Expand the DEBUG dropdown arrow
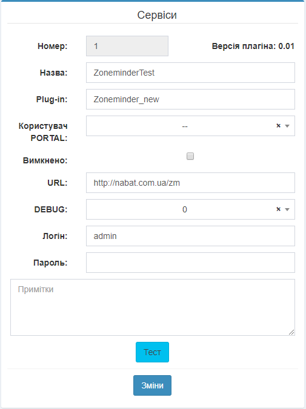The image size is (306, 409). (287, 210)
